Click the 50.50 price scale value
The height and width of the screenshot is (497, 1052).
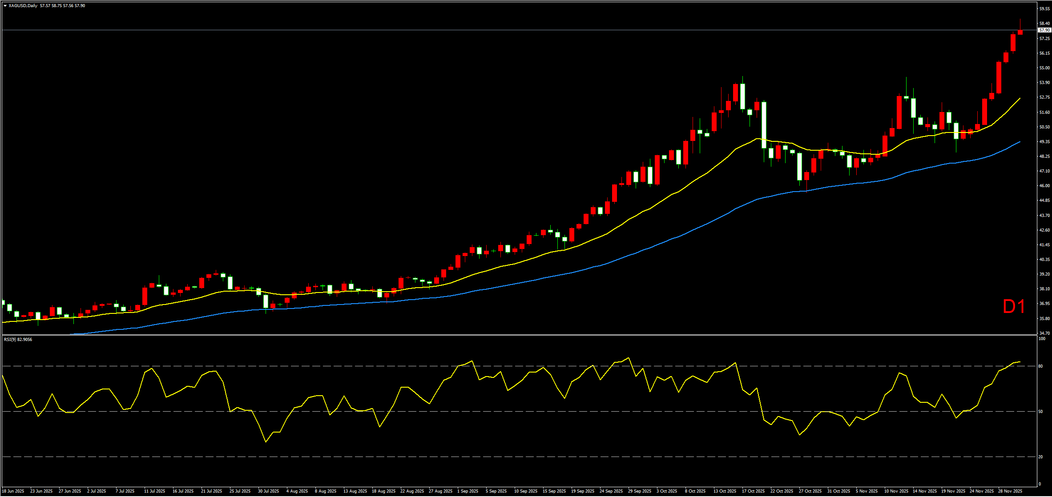pyautogui.click(x=1044, y=127)
